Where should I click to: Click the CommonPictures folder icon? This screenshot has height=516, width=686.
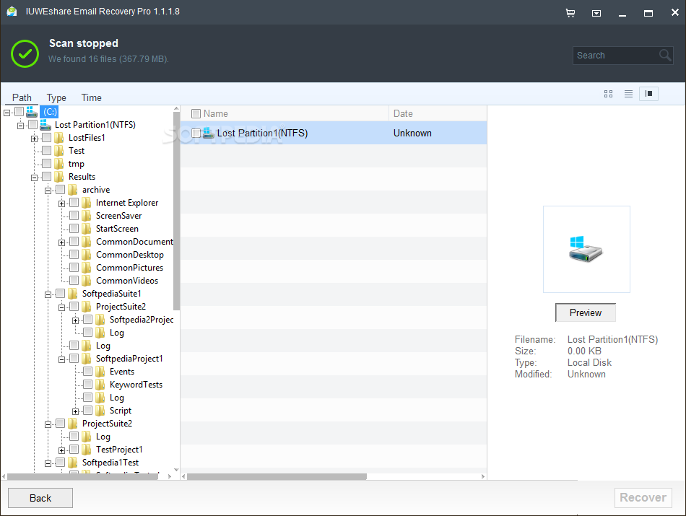(87, 268)
